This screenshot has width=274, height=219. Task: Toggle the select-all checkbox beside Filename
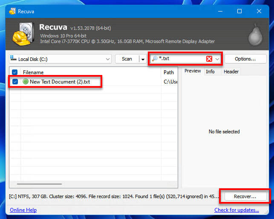pyautogui.click(x=14, y=72)
